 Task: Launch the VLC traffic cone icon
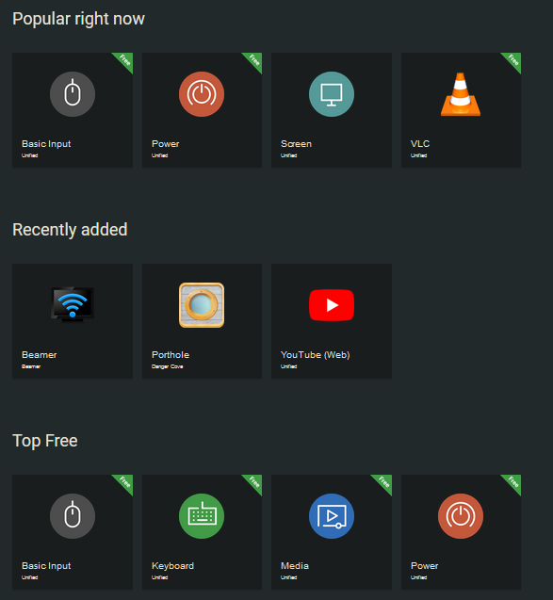pos(461,94)
